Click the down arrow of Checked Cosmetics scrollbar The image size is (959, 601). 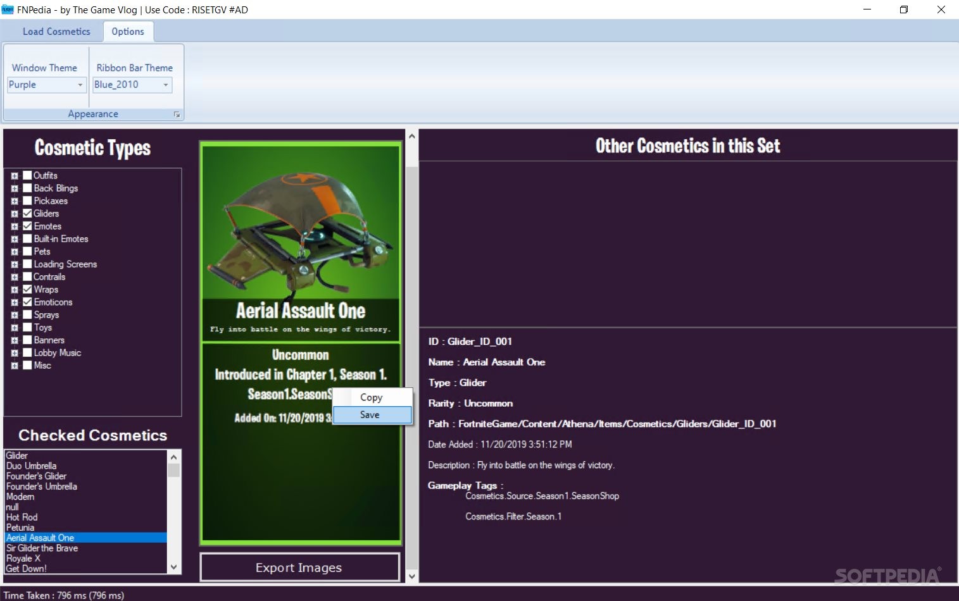point(173,567)
